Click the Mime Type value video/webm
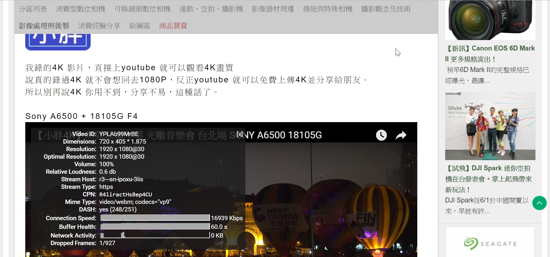Image resolution: width=550 pixels, height=257 pixels. [135, 202]
